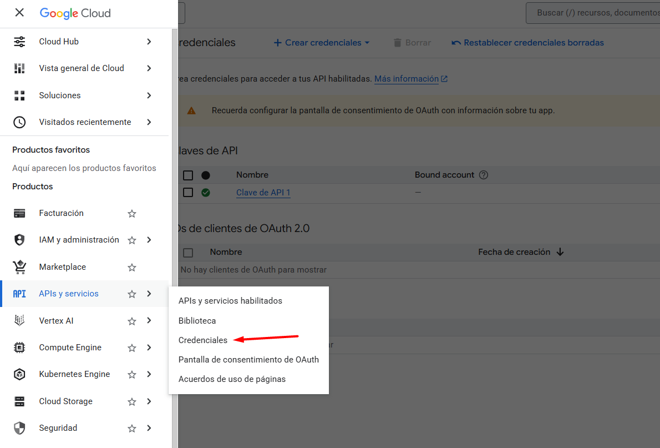Expand the Compute Engine submenu chevron
This screenshot has height=448, width=660.
pyautogui.click(x=149, y=348)
